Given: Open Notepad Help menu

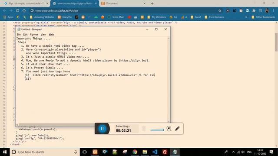Looking at the screenshot, I should click(51, 35).
